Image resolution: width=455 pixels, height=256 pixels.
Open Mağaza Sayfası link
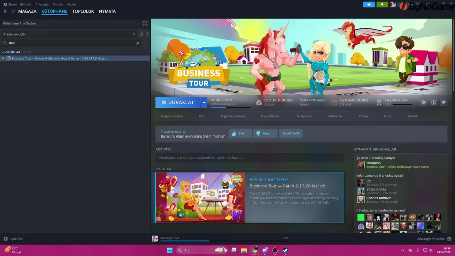(x=172, y=116)
